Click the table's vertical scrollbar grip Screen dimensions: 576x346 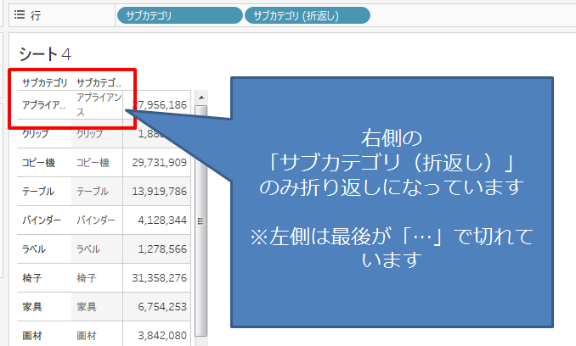(x=201, y=221)
